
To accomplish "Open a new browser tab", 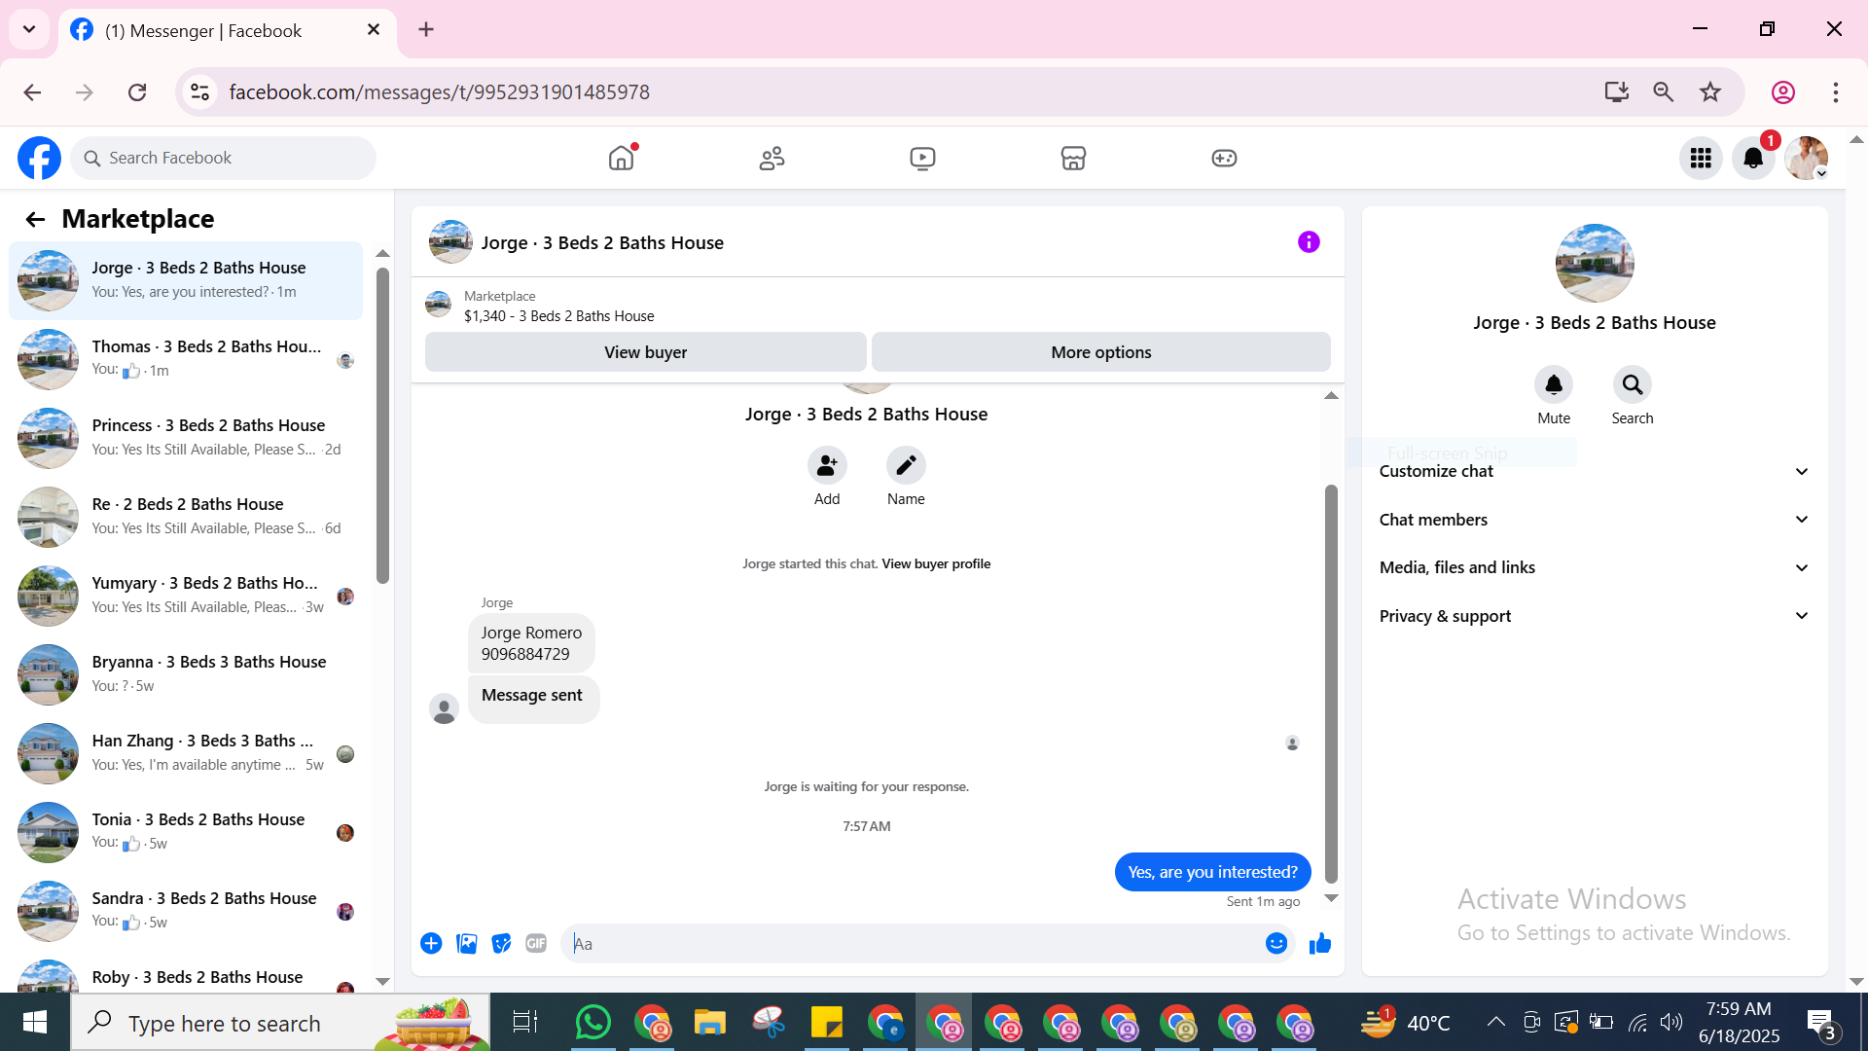I will (x=426, y=29).
